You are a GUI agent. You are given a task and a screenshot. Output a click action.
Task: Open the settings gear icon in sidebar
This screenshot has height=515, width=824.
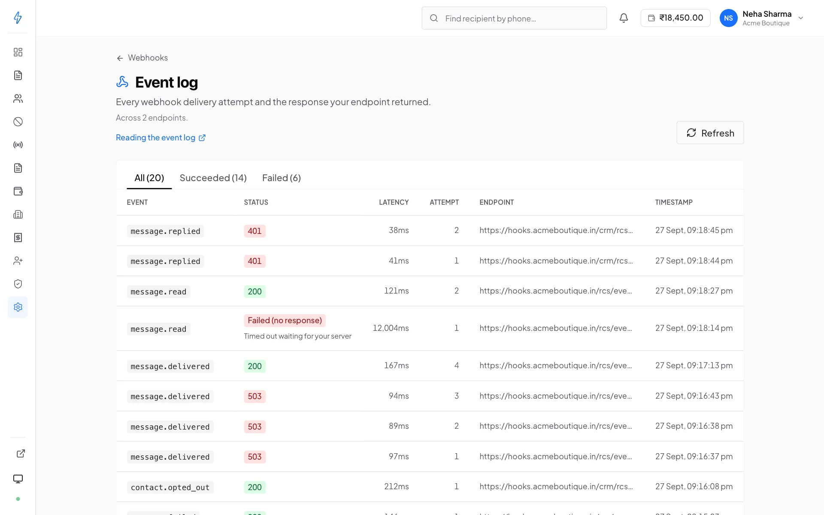(x=18, y=307)
